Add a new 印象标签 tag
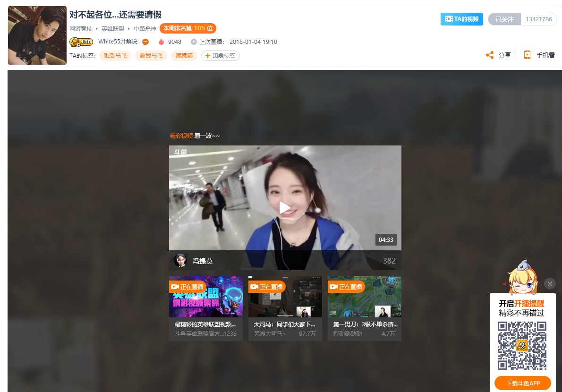This screenshot has height=392, width=562. coord(221,56)
